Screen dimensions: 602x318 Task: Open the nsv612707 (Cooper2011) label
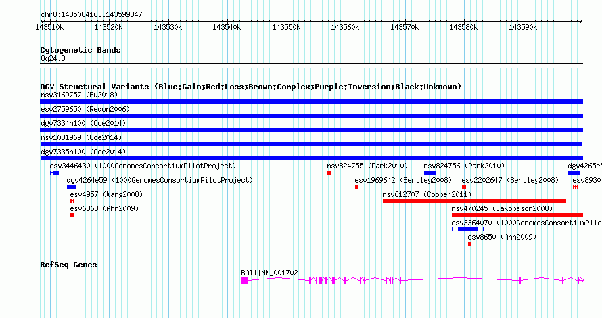(x=427, y=194)
